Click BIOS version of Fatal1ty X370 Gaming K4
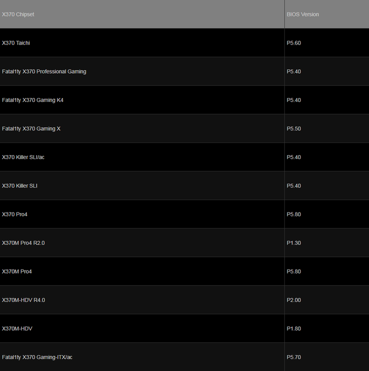This screenshot has width=369, height=371. click(x=294, y=100)
